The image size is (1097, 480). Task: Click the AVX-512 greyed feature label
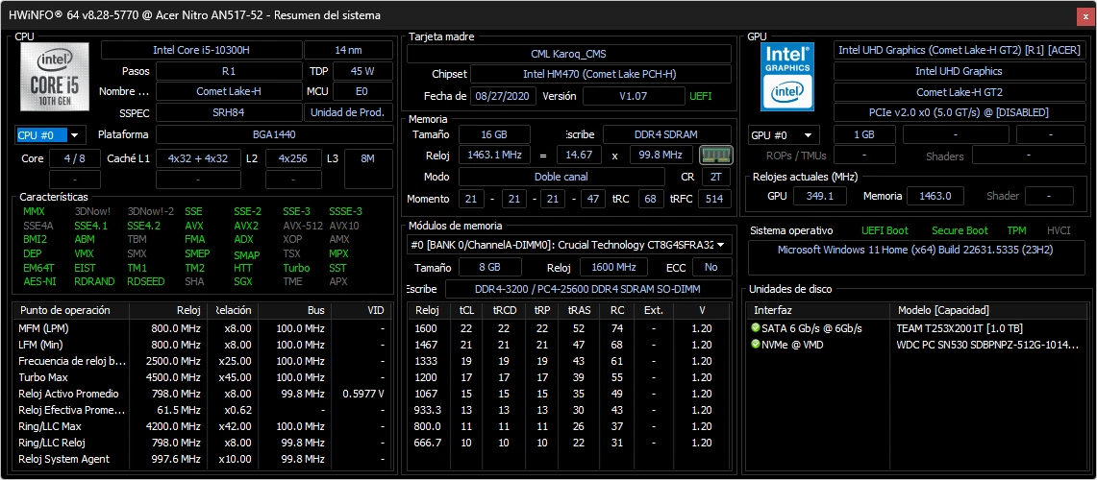coord(303,226)
